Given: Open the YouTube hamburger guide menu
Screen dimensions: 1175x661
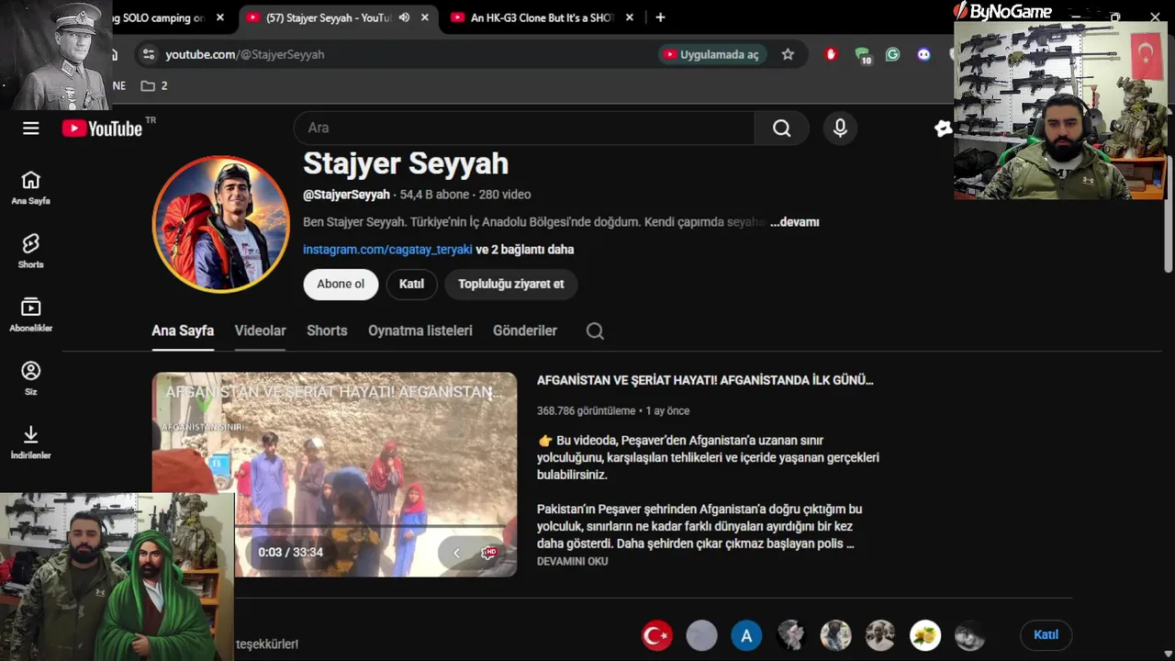Looking at the screenshot, I should coord(31,129).
